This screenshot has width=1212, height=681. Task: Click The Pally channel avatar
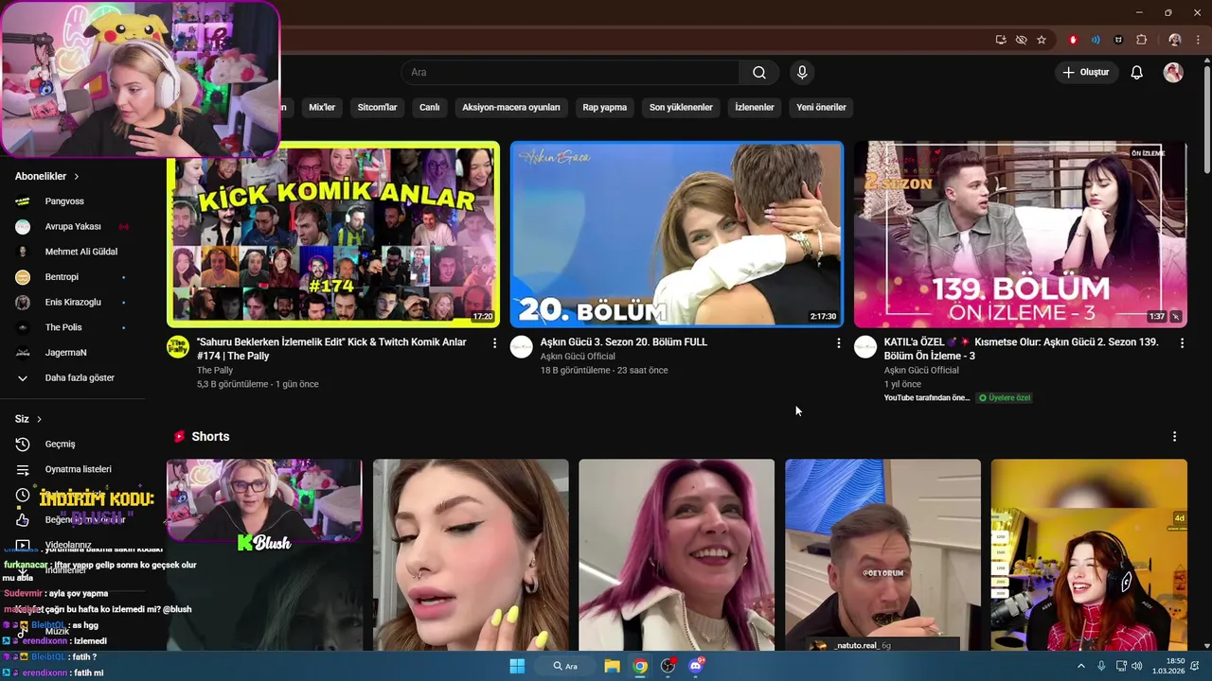coord(178,347)
